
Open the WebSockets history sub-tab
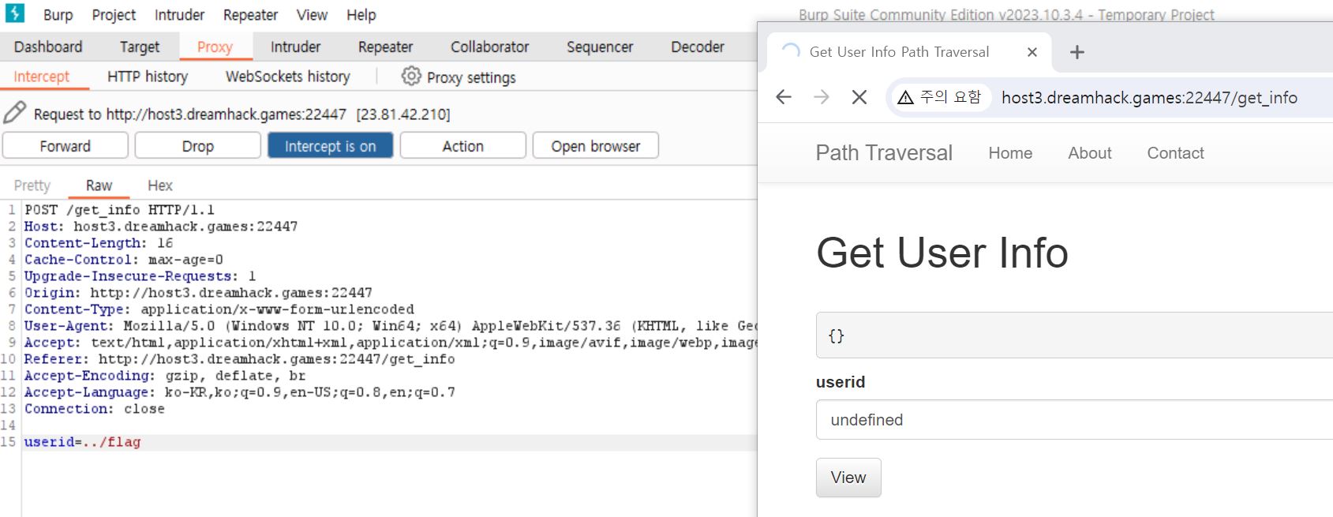click(x=287, y=77)
